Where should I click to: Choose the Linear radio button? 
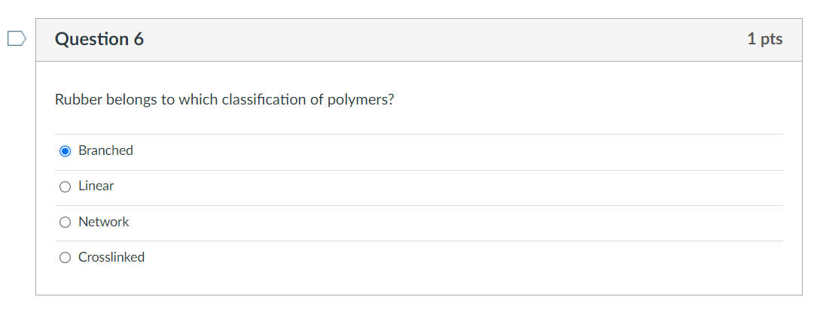(65, 186)
